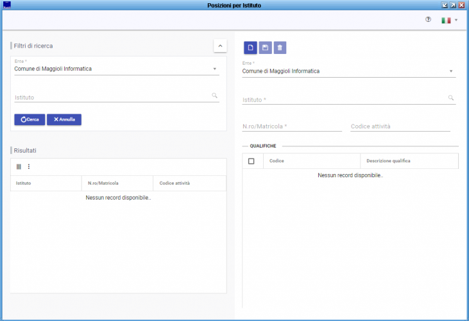The width and height of the screenshot is (469, 321).
Task: Collapse the Filtri di ricerca panel
Action: pos(219,46)
